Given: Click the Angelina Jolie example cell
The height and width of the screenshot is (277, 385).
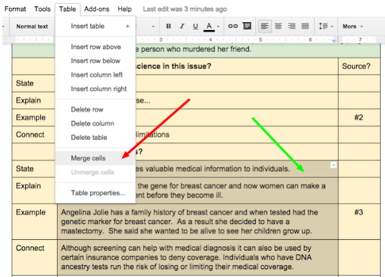Looking at the screenshot, I should click(x=198, y=222).
